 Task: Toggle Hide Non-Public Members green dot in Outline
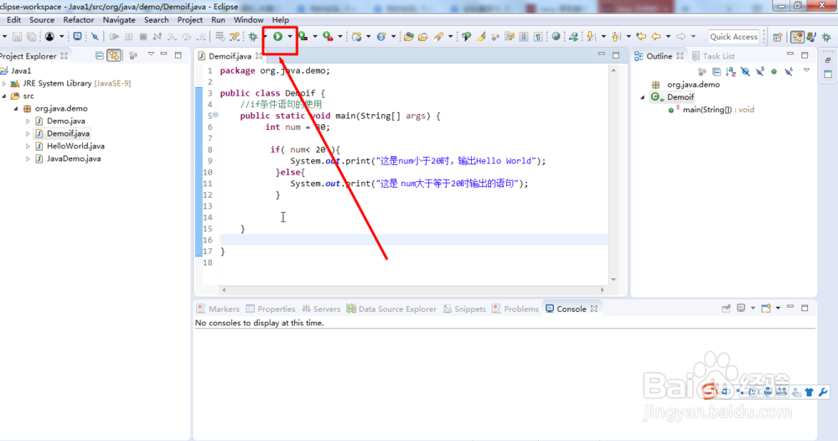click(773, 71)
